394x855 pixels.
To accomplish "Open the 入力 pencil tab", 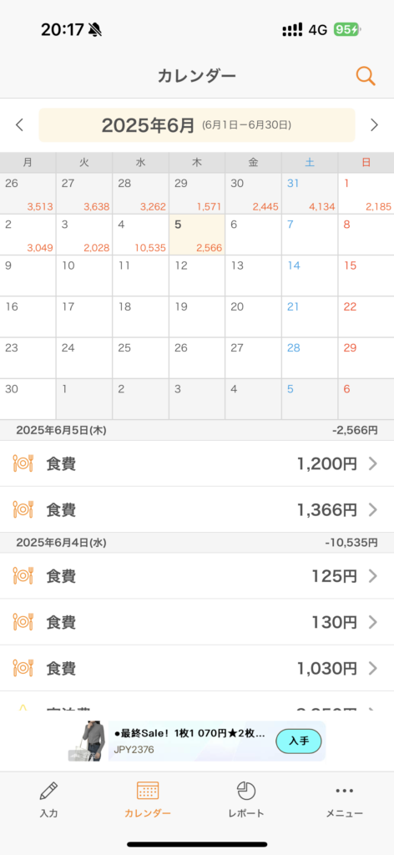I will coord(48,799).
